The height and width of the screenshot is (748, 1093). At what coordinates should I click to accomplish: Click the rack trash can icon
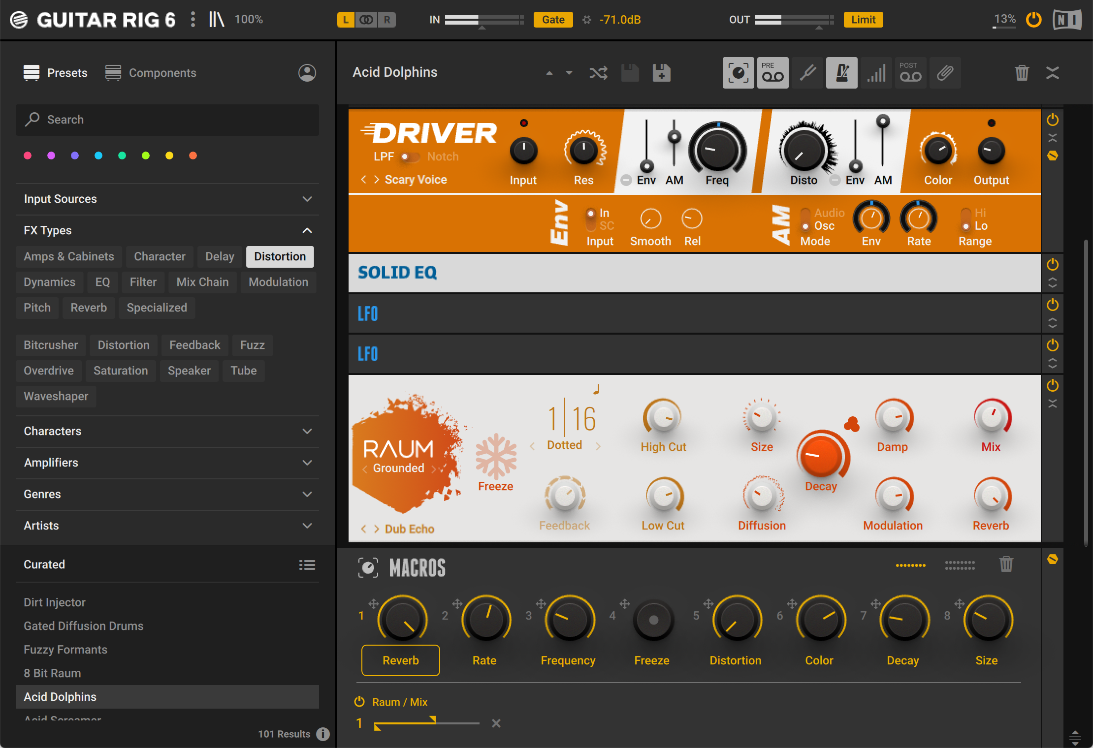pos(1022,73)
